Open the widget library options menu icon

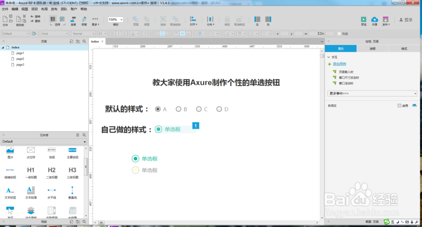(78, 135)
